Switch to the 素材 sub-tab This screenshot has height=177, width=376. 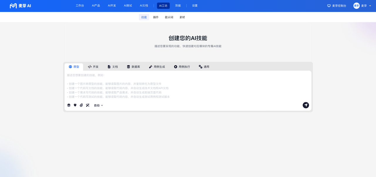tap(182, 17)
